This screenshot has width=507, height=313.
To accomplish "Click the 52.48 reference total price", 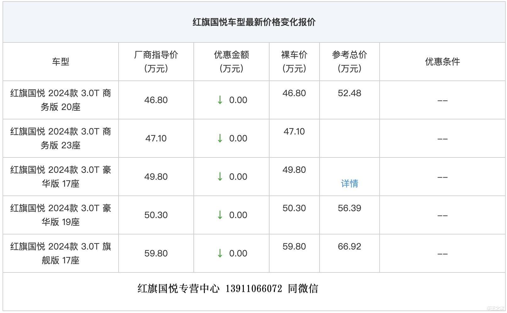I will (349, 93).
